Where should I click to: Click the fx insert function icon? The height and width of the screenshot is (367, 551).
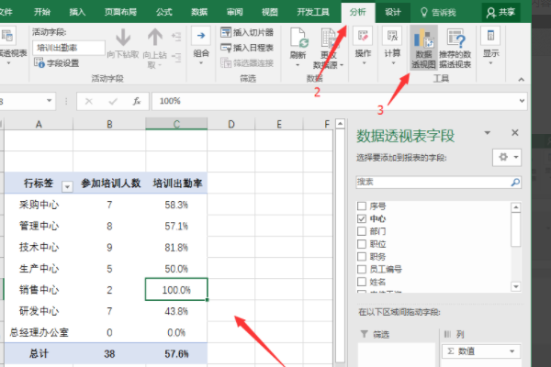(x=136, y=101)
